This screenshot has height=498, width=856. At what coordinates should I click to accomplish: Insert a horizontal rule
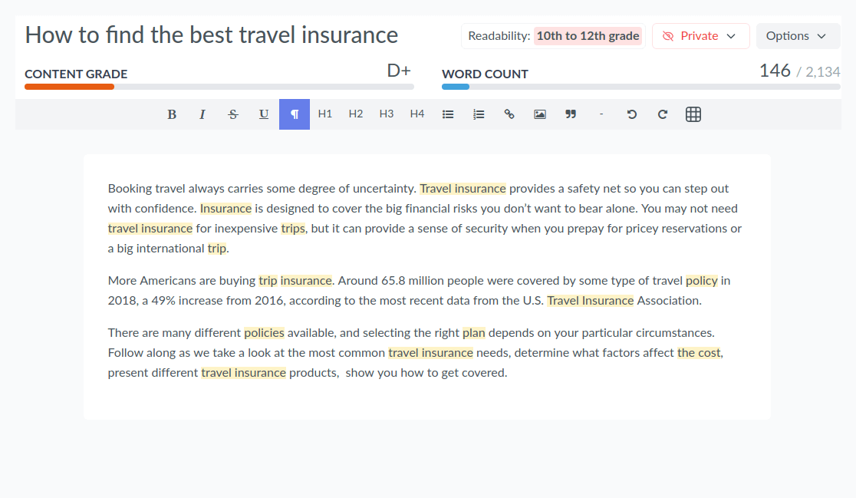coord(601,114)
